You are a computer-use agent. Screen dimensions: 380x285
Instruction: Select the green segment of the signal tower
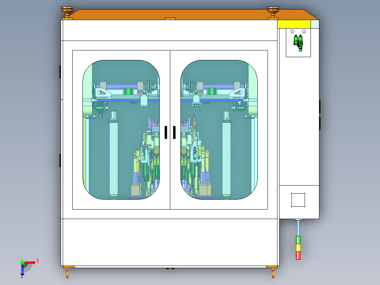(x=298, y=240)
